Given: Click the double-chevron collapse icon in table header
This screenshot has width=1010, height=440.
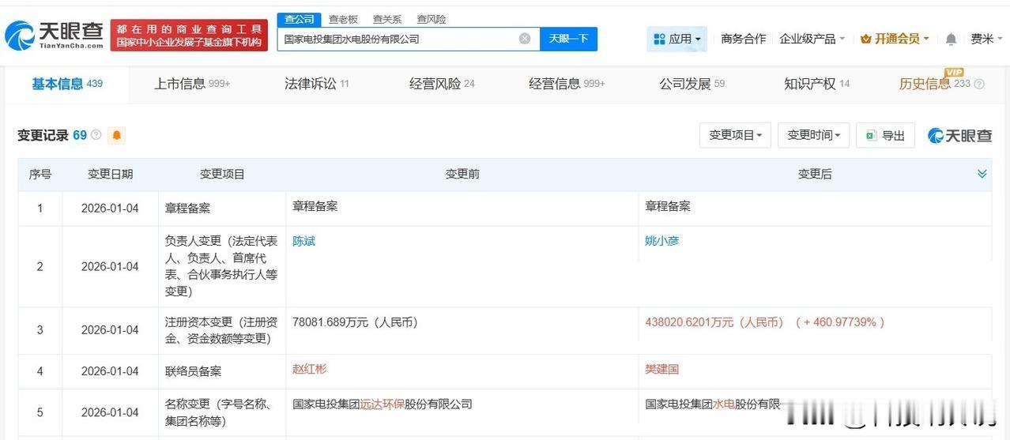Looking at the screenshot, I should (x=982, y=174).
